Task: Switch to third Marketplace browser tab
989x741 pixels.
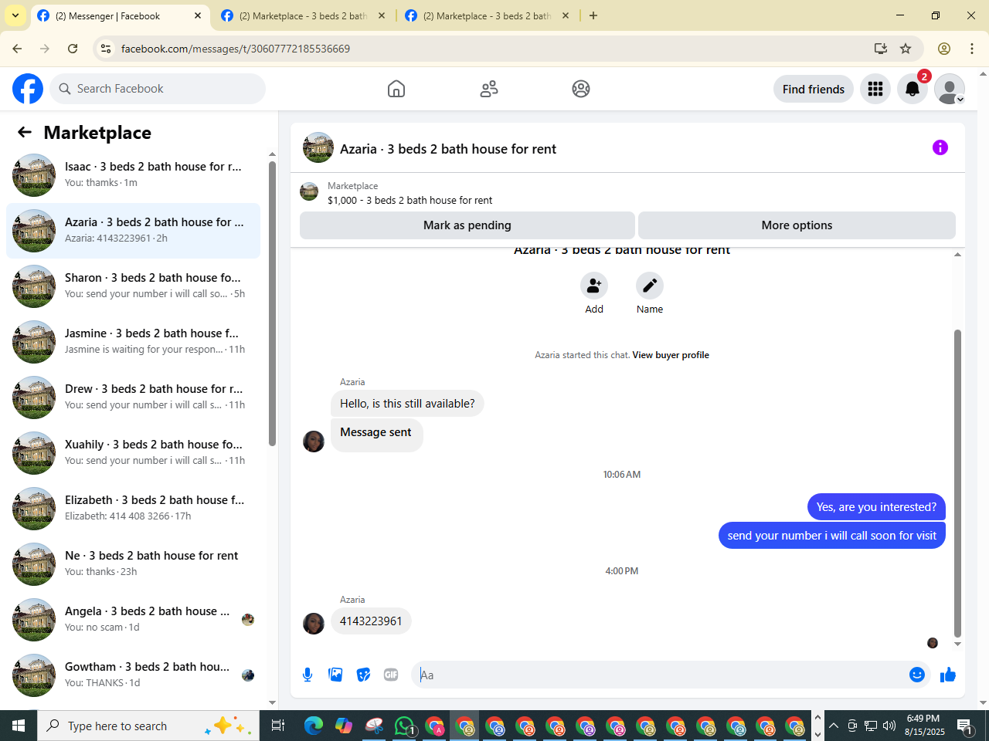Action: pos(487,15)
